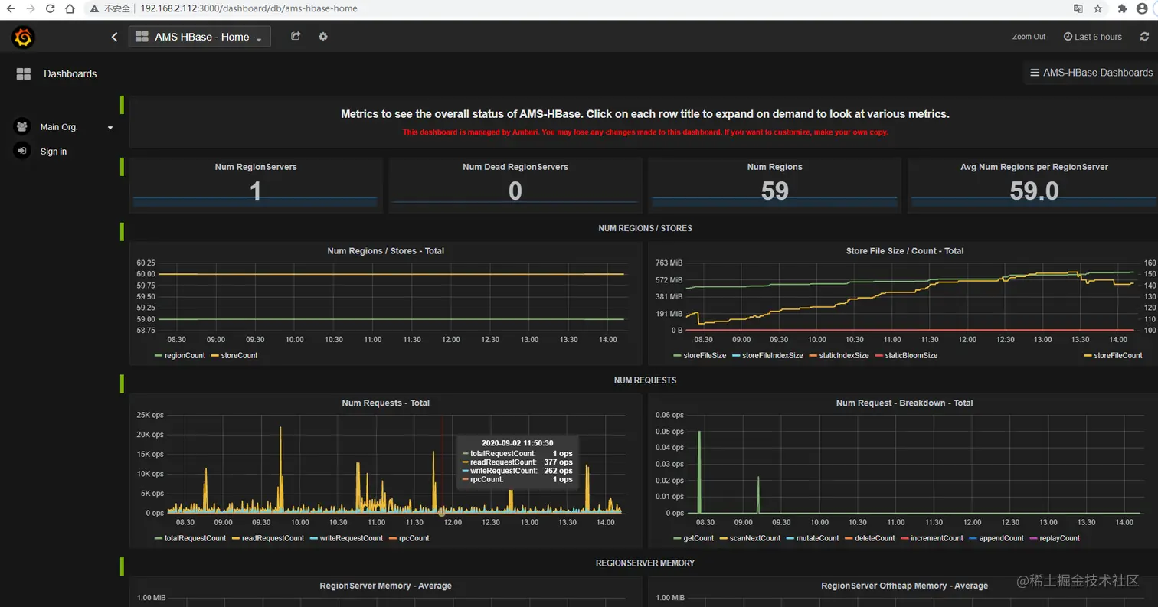Bookmark this page with the star icon
This screenshot has height=607, width=1158.
[1097, 8]
